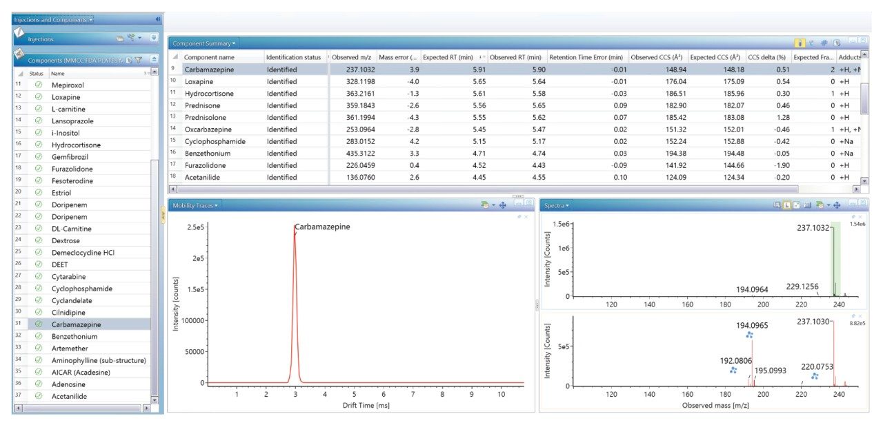Click green status check for Cytarabine
The width and height of the screenshot is (883, 427).
click(x=38, y=276)
